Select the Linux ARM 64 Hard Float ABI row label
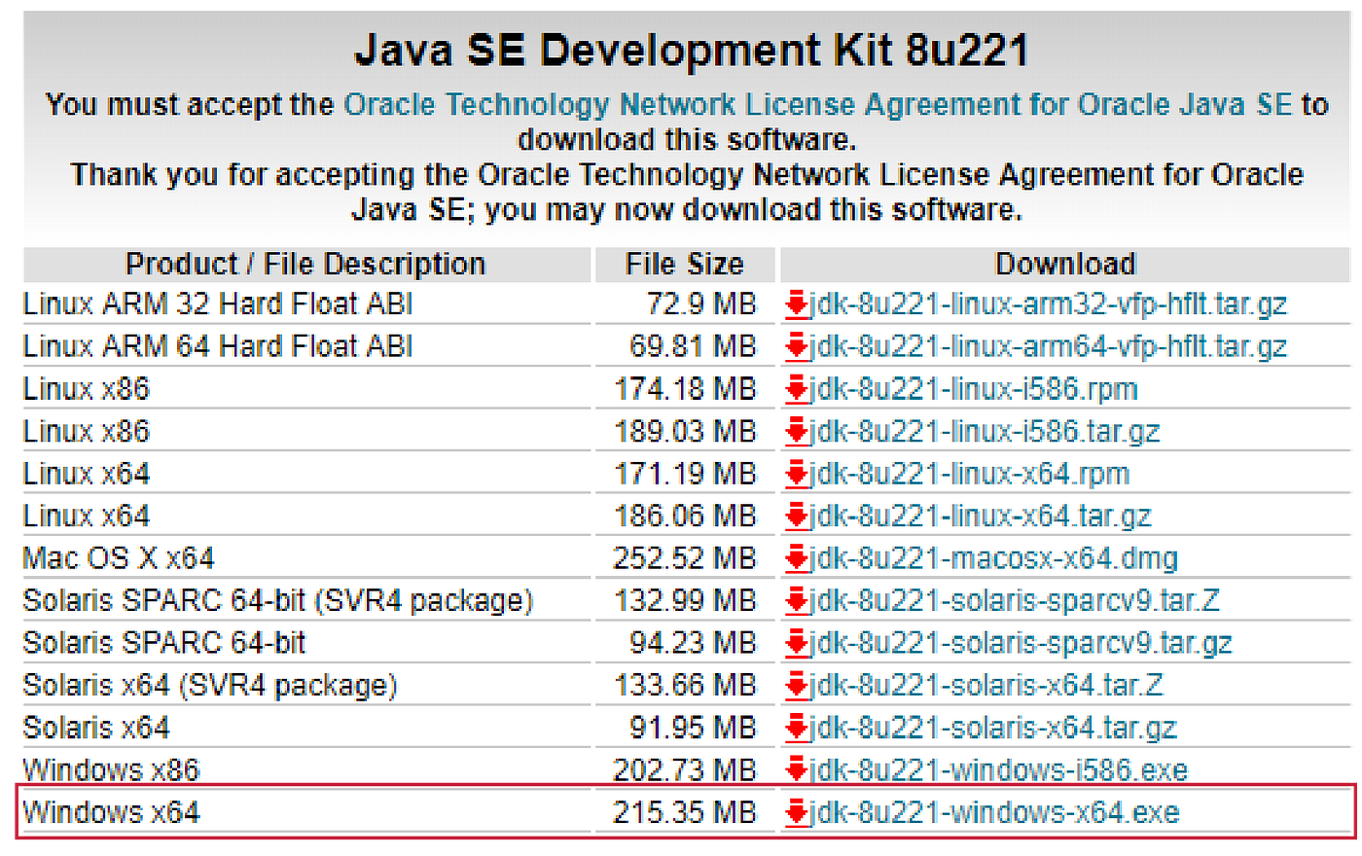Image resolution: width=1362 pixels, height=856 pixels. coord(218,346)
